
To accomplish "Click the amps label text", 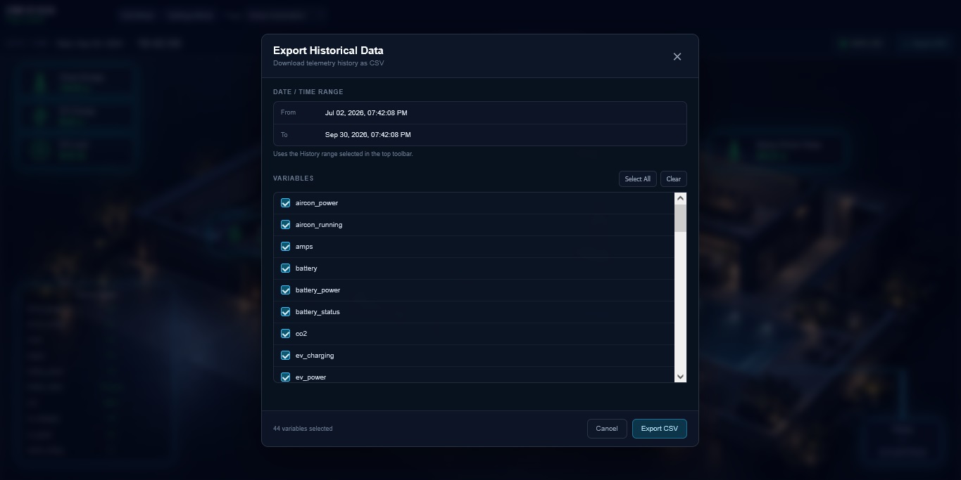I will pyautogui.click(x=304, y=247).
